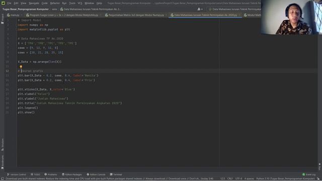Open the VCS menu
322x181 pixels.
pos(80,3)
